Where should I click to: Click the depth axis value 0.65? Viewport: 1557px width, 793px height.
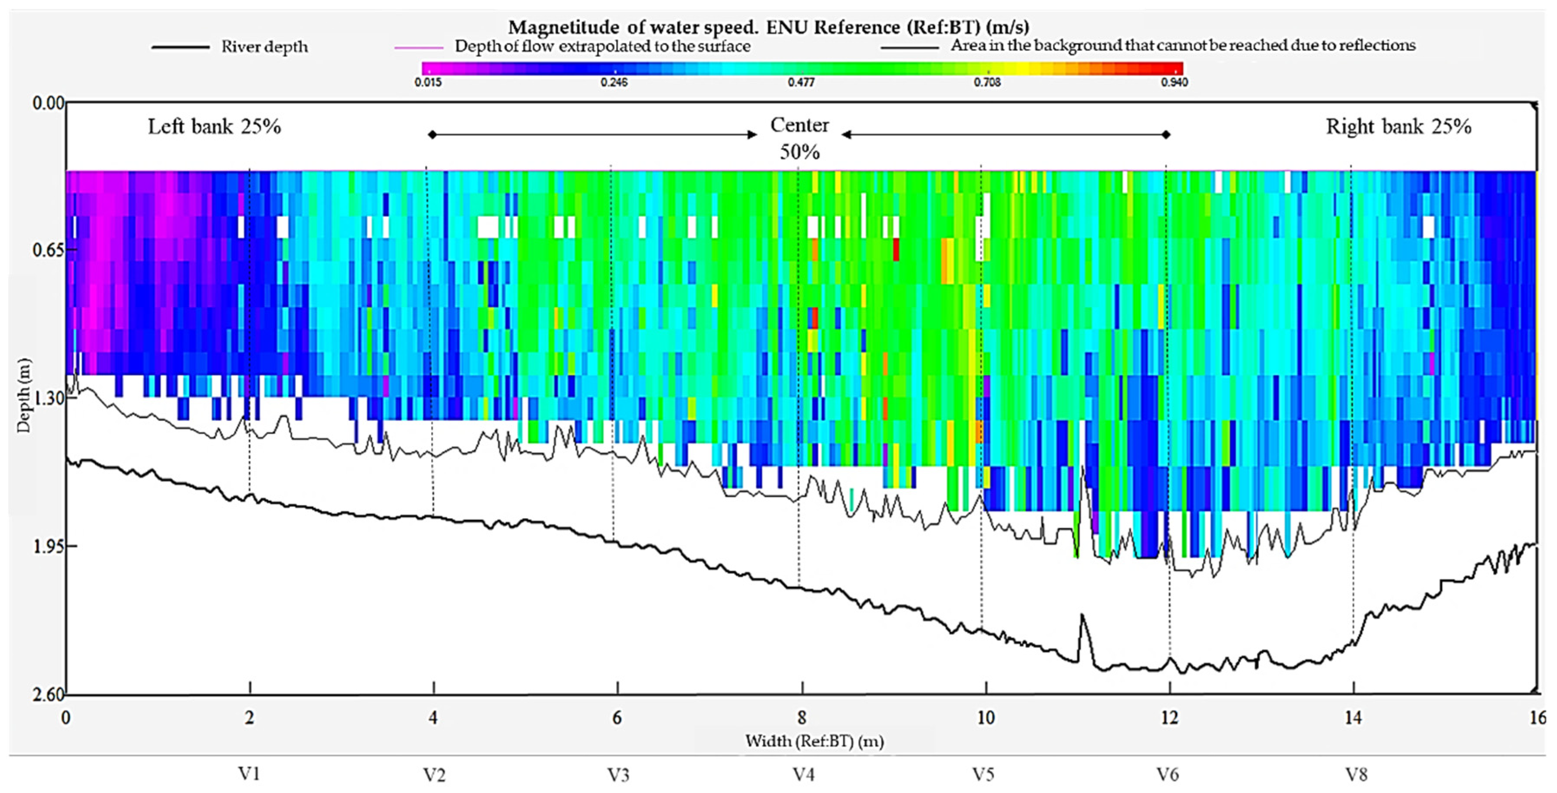(48, 250)
